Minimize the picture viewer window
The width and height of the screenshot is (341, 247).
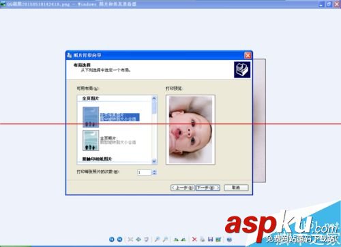321,4
